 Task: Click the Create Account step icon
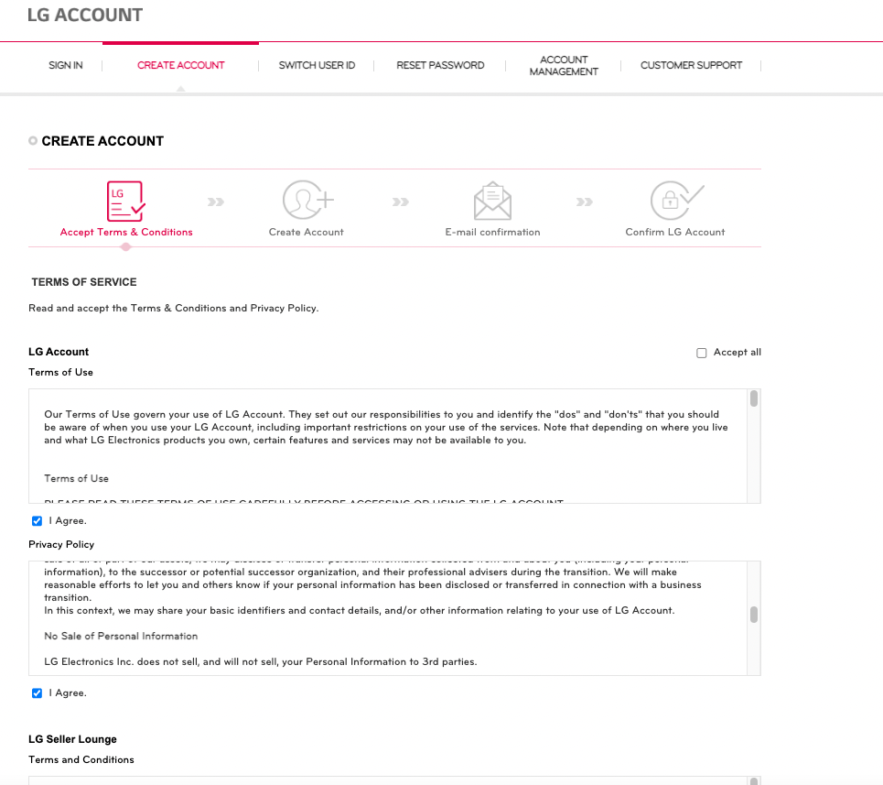tap(307, 200)
